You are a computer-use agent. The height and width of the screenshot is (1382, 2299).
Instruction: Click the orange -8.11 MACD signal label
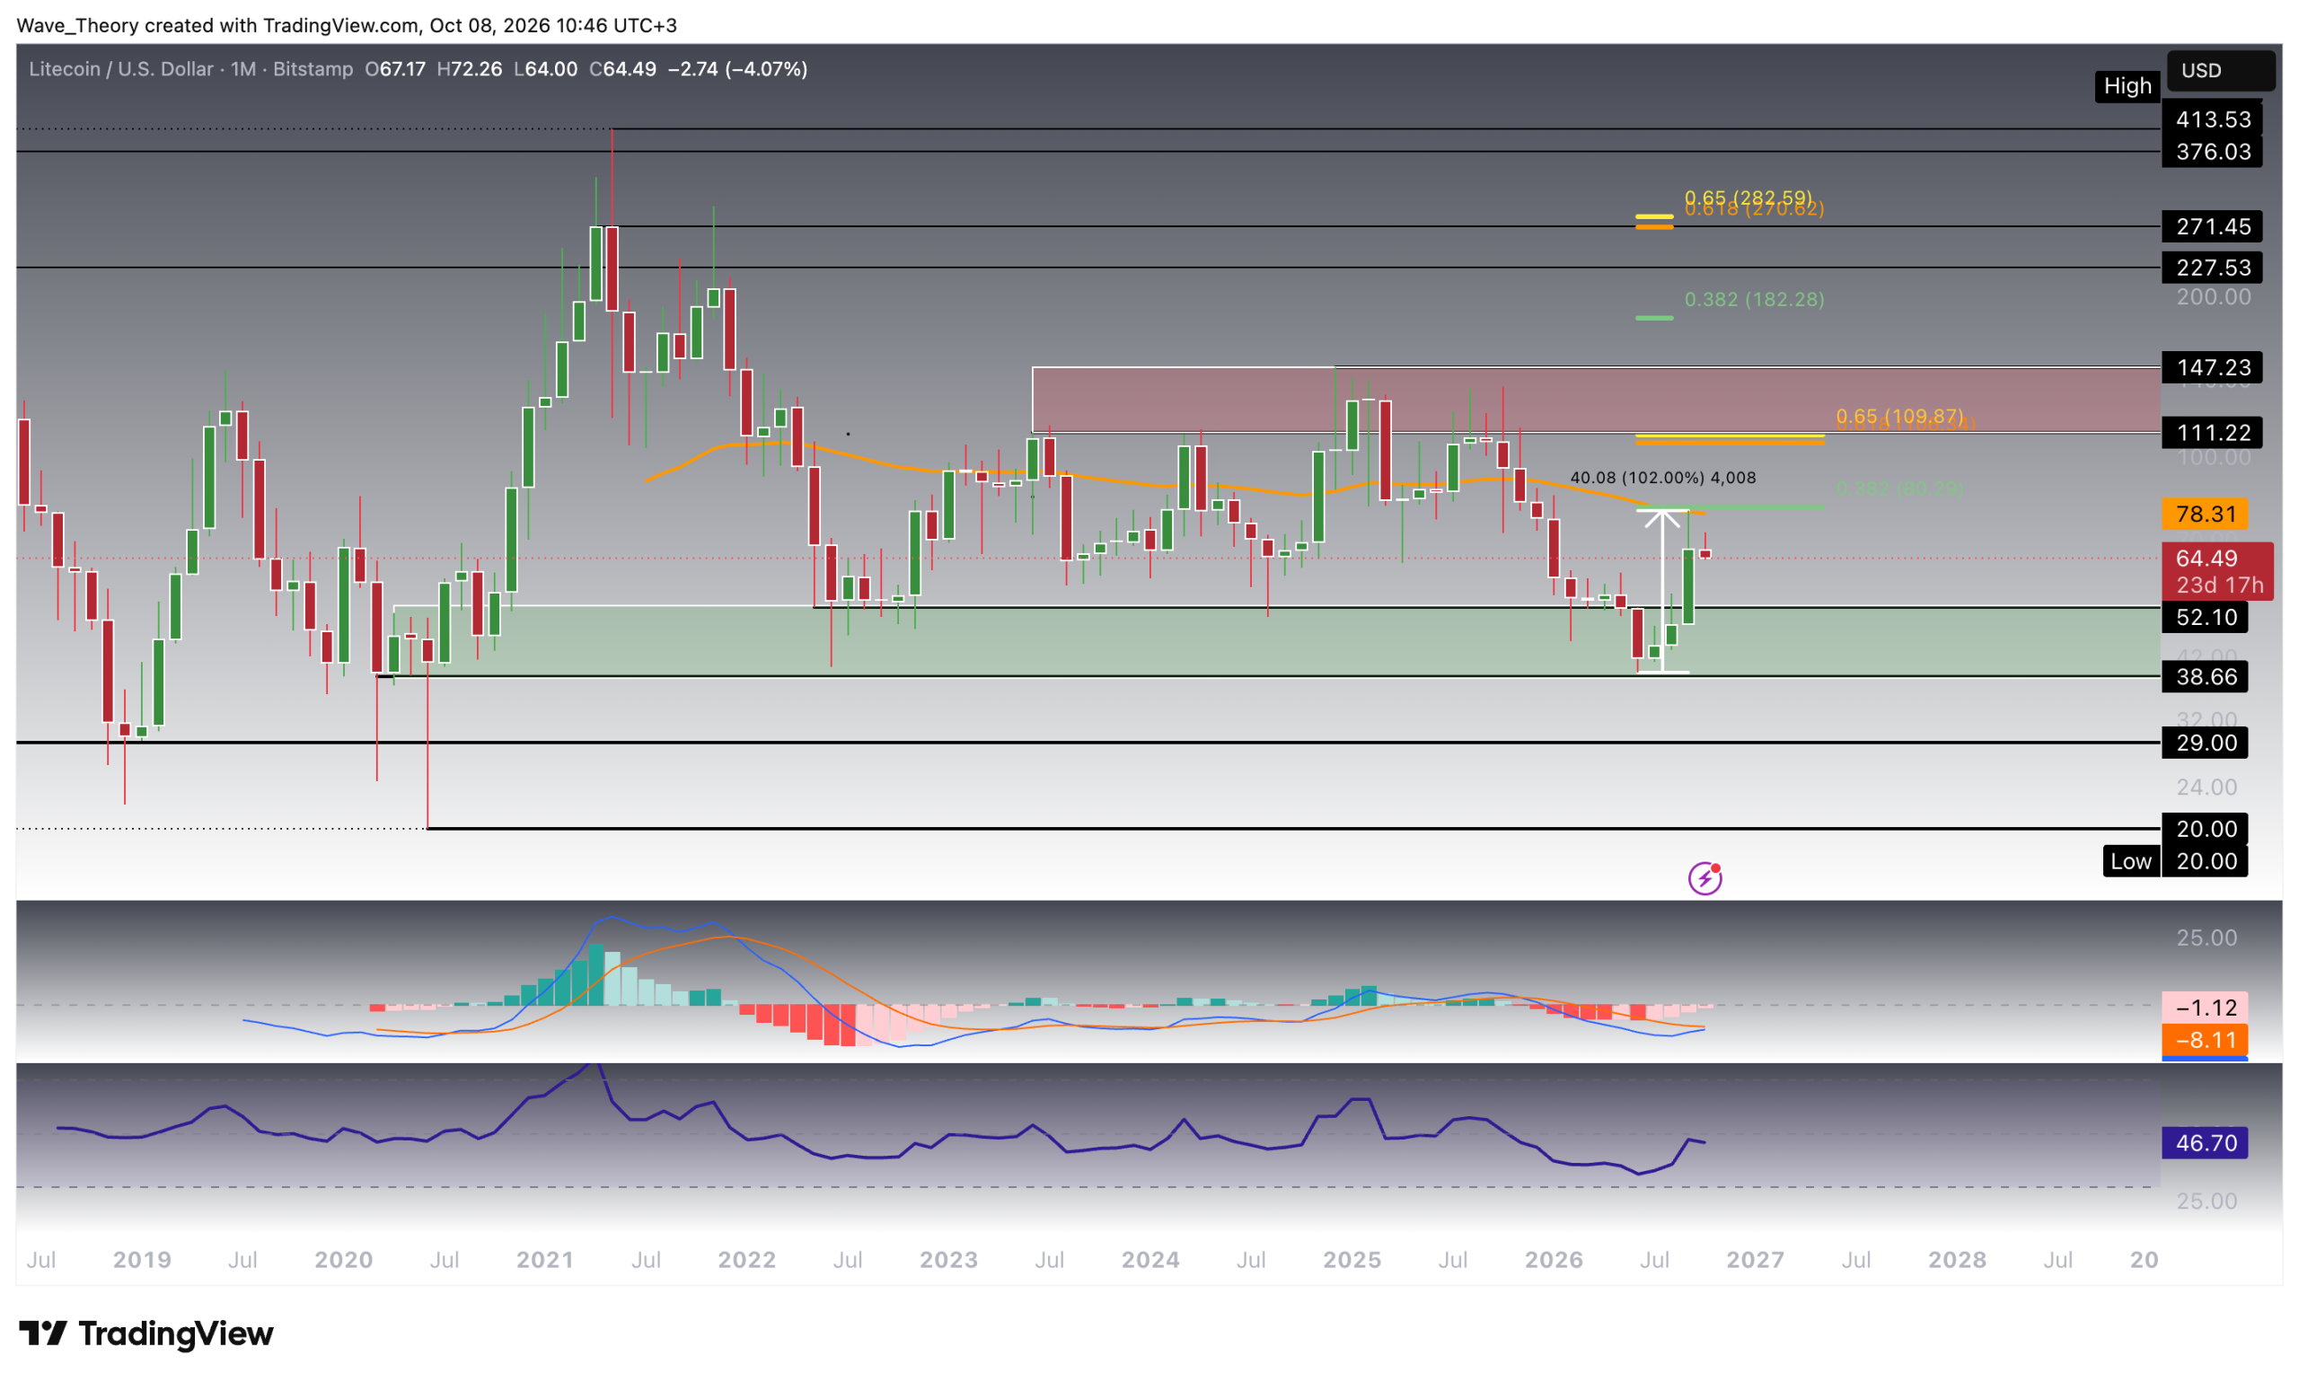(x=2204, y=1040)
